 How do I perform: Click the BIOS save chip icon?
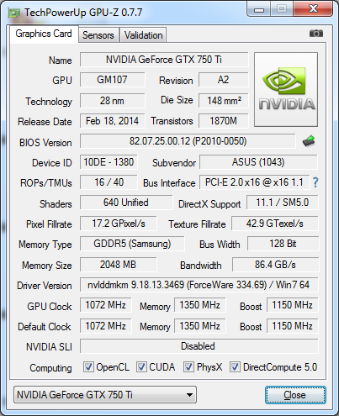[309, 141]
